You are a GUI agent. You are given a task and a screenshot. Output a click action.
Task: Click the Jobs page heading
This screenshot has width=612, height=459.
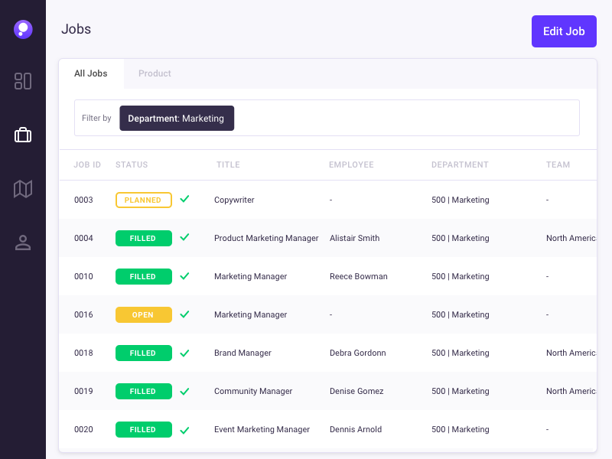coord(76,29)
